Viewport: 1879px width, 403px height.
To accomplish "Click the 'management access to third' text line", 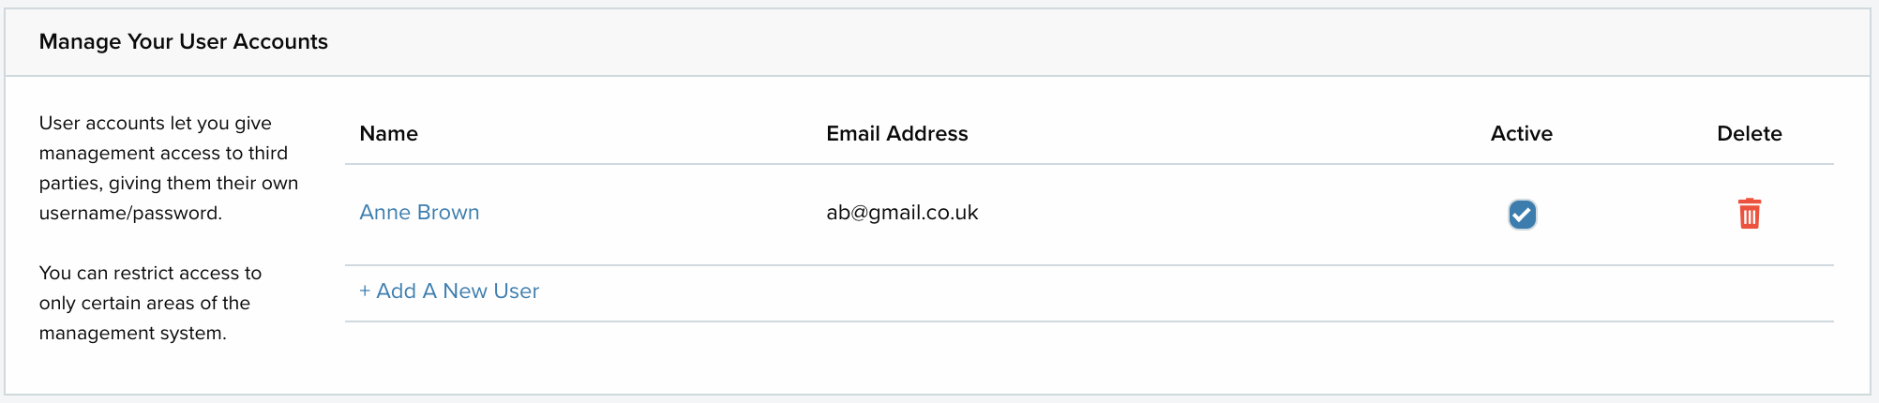I will 163,154.
